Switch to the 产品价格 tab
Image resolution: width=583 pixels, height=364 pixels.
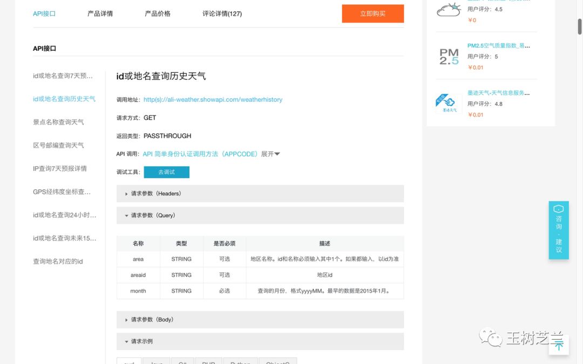[158, 13]
